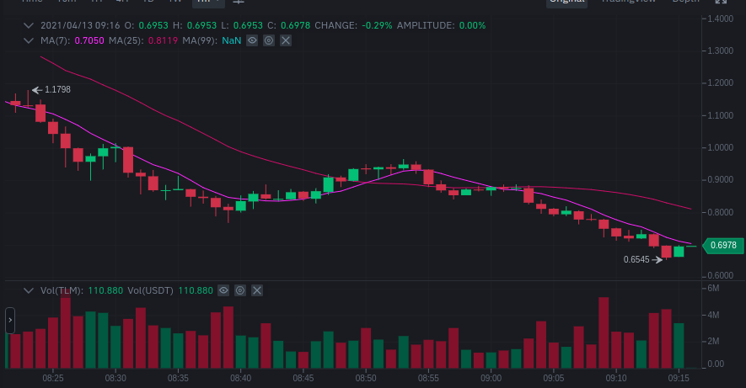Click the 0.8000 price axis label

click(x=721, y=212)
